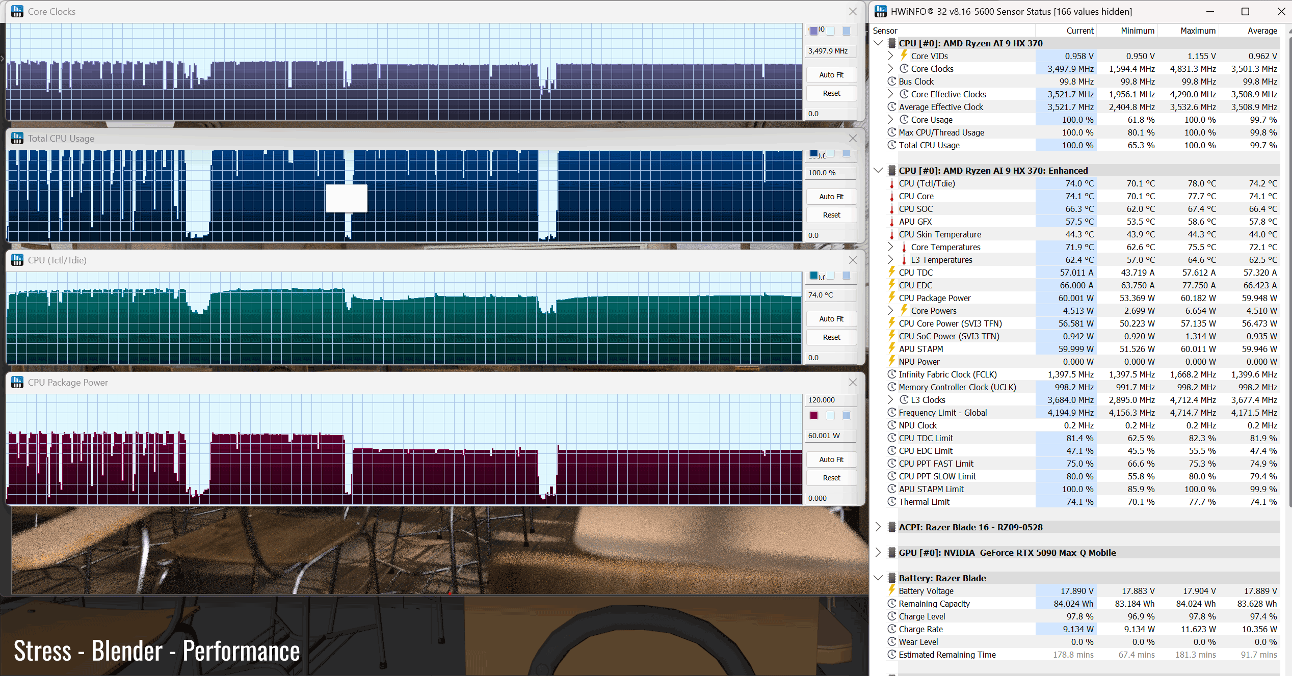Minimize the HWiNFO Sensor Status window

tap(1210, 11)
